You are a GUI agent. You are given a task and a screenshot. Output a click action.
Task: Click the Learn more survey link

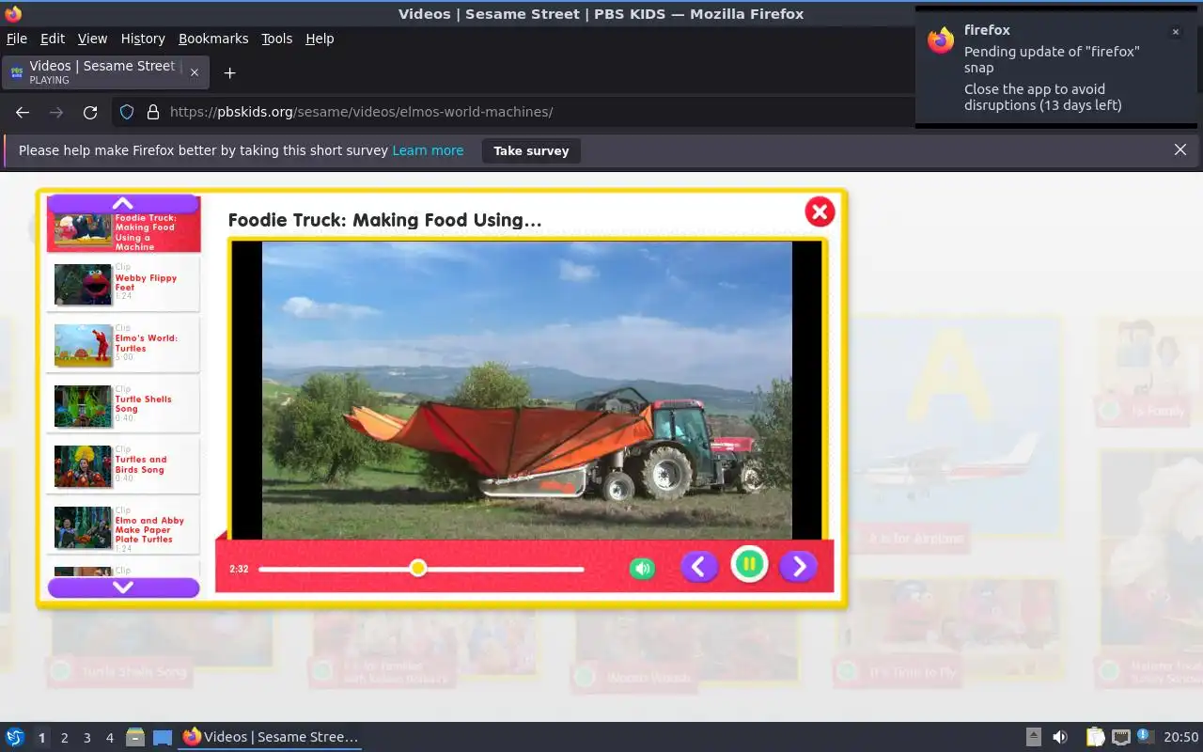point(428,150)
